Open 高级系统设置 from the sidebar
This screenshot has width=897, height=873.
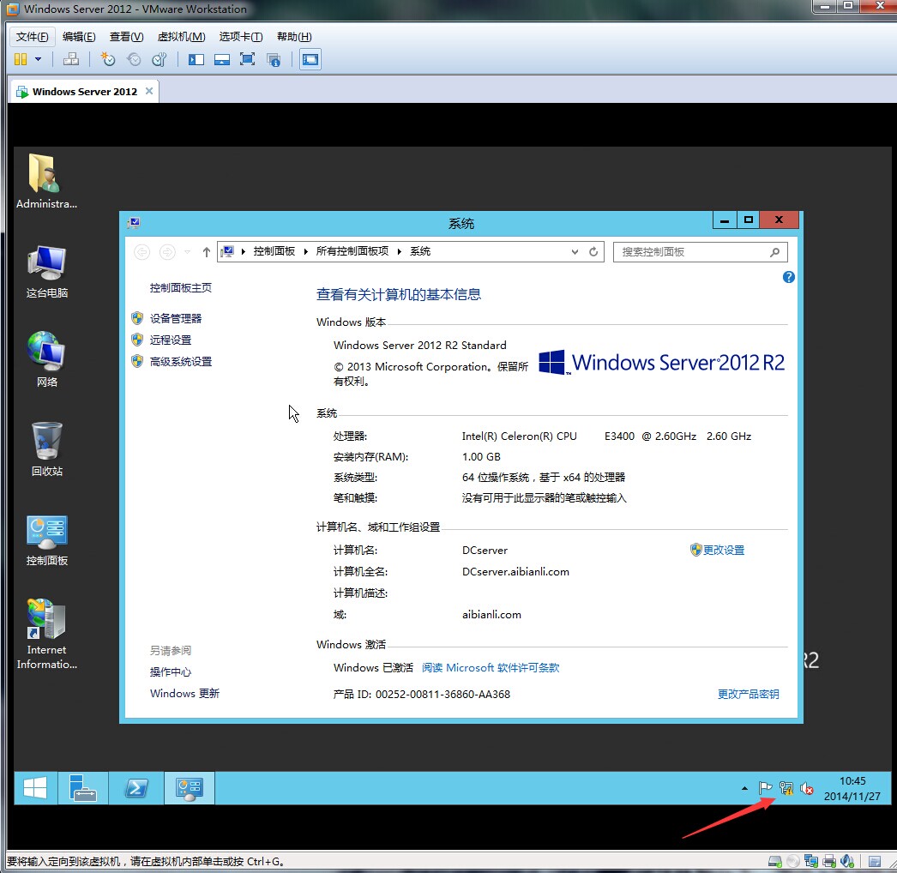click(x=181, y=362)
